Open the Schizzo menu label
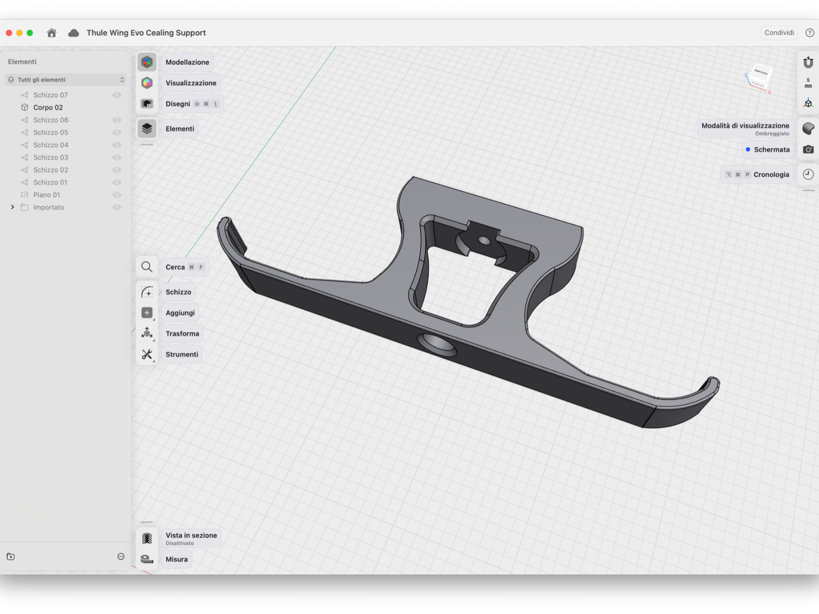This screenshot has width=819, height=614. click(x=178, y=292)
